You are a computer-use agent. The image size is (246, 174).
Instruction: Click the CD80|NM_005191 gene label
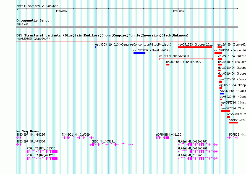pyautogui.click(x=103, y=141)
